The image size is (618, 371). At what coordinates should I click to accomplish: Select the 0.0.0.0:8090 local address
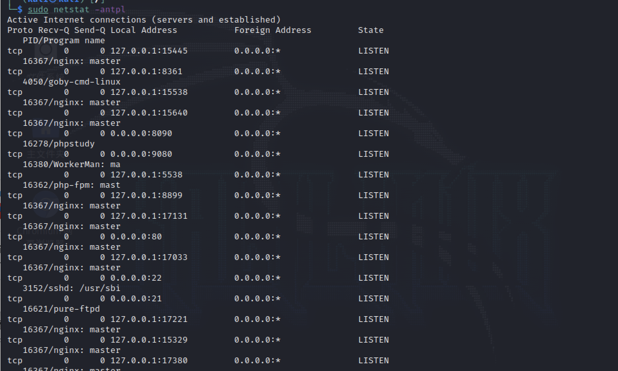coord(141,133)
